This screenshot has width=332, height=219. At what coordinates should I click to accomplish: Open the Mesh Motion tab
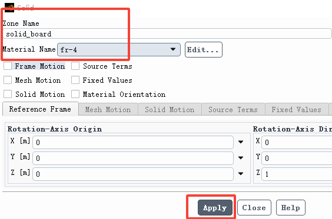click(x=108, y=109)
